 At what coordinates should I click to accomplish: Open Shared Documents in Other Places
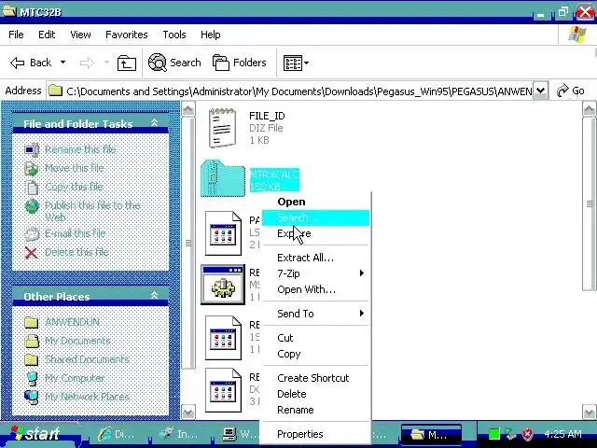[87, 359]
